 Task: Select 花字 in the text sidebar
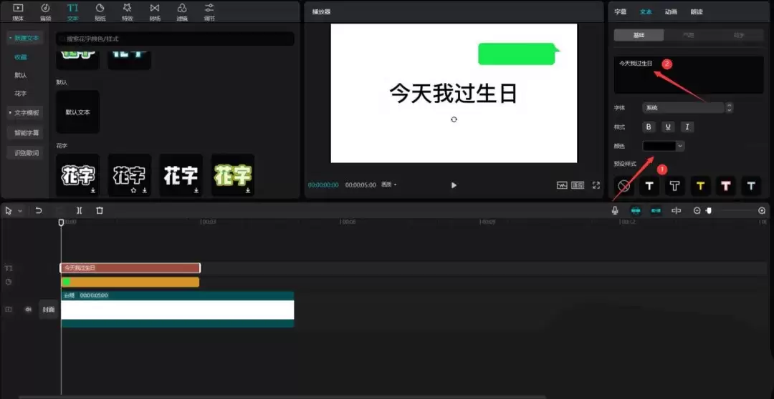(x=20, y=94)
